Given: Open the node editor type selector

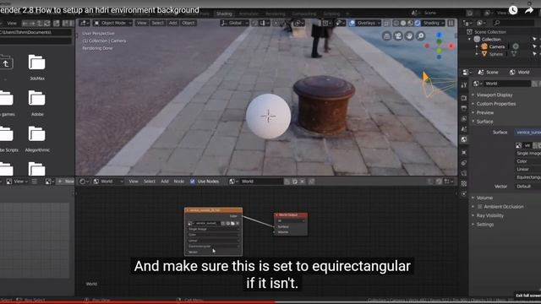Looking at the screenshot, I should [x=84, y=182].
